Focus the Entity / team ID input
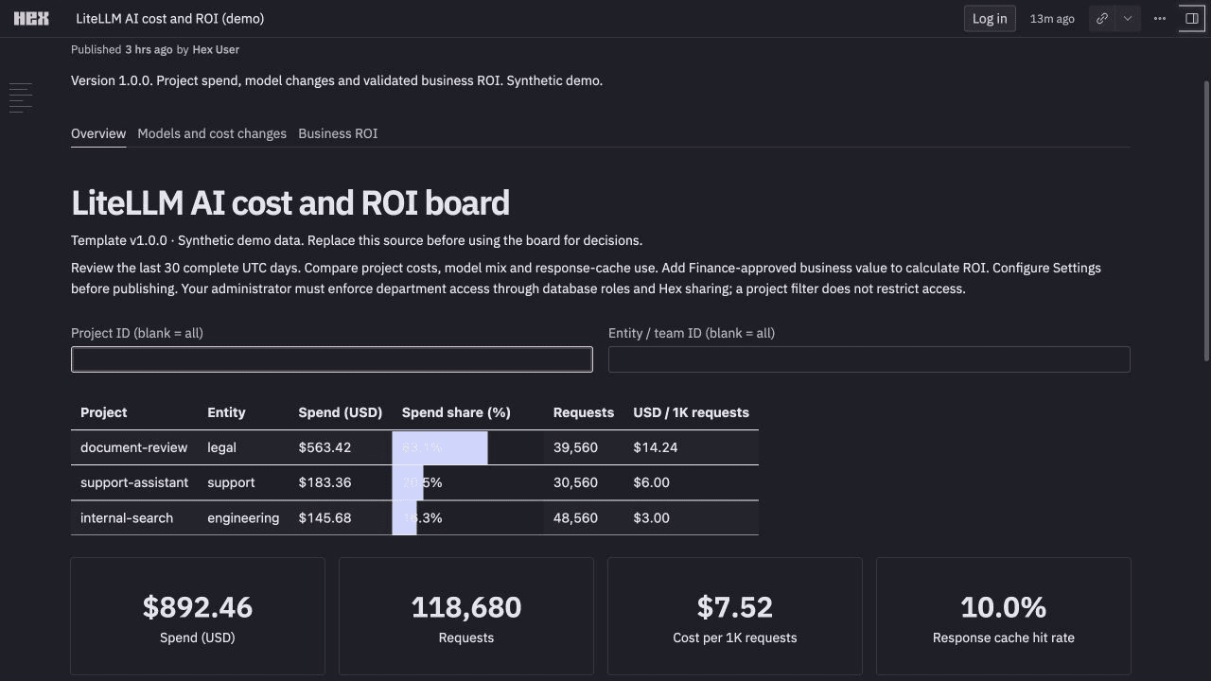This screenshot has height=681, width=1211. 869,359
